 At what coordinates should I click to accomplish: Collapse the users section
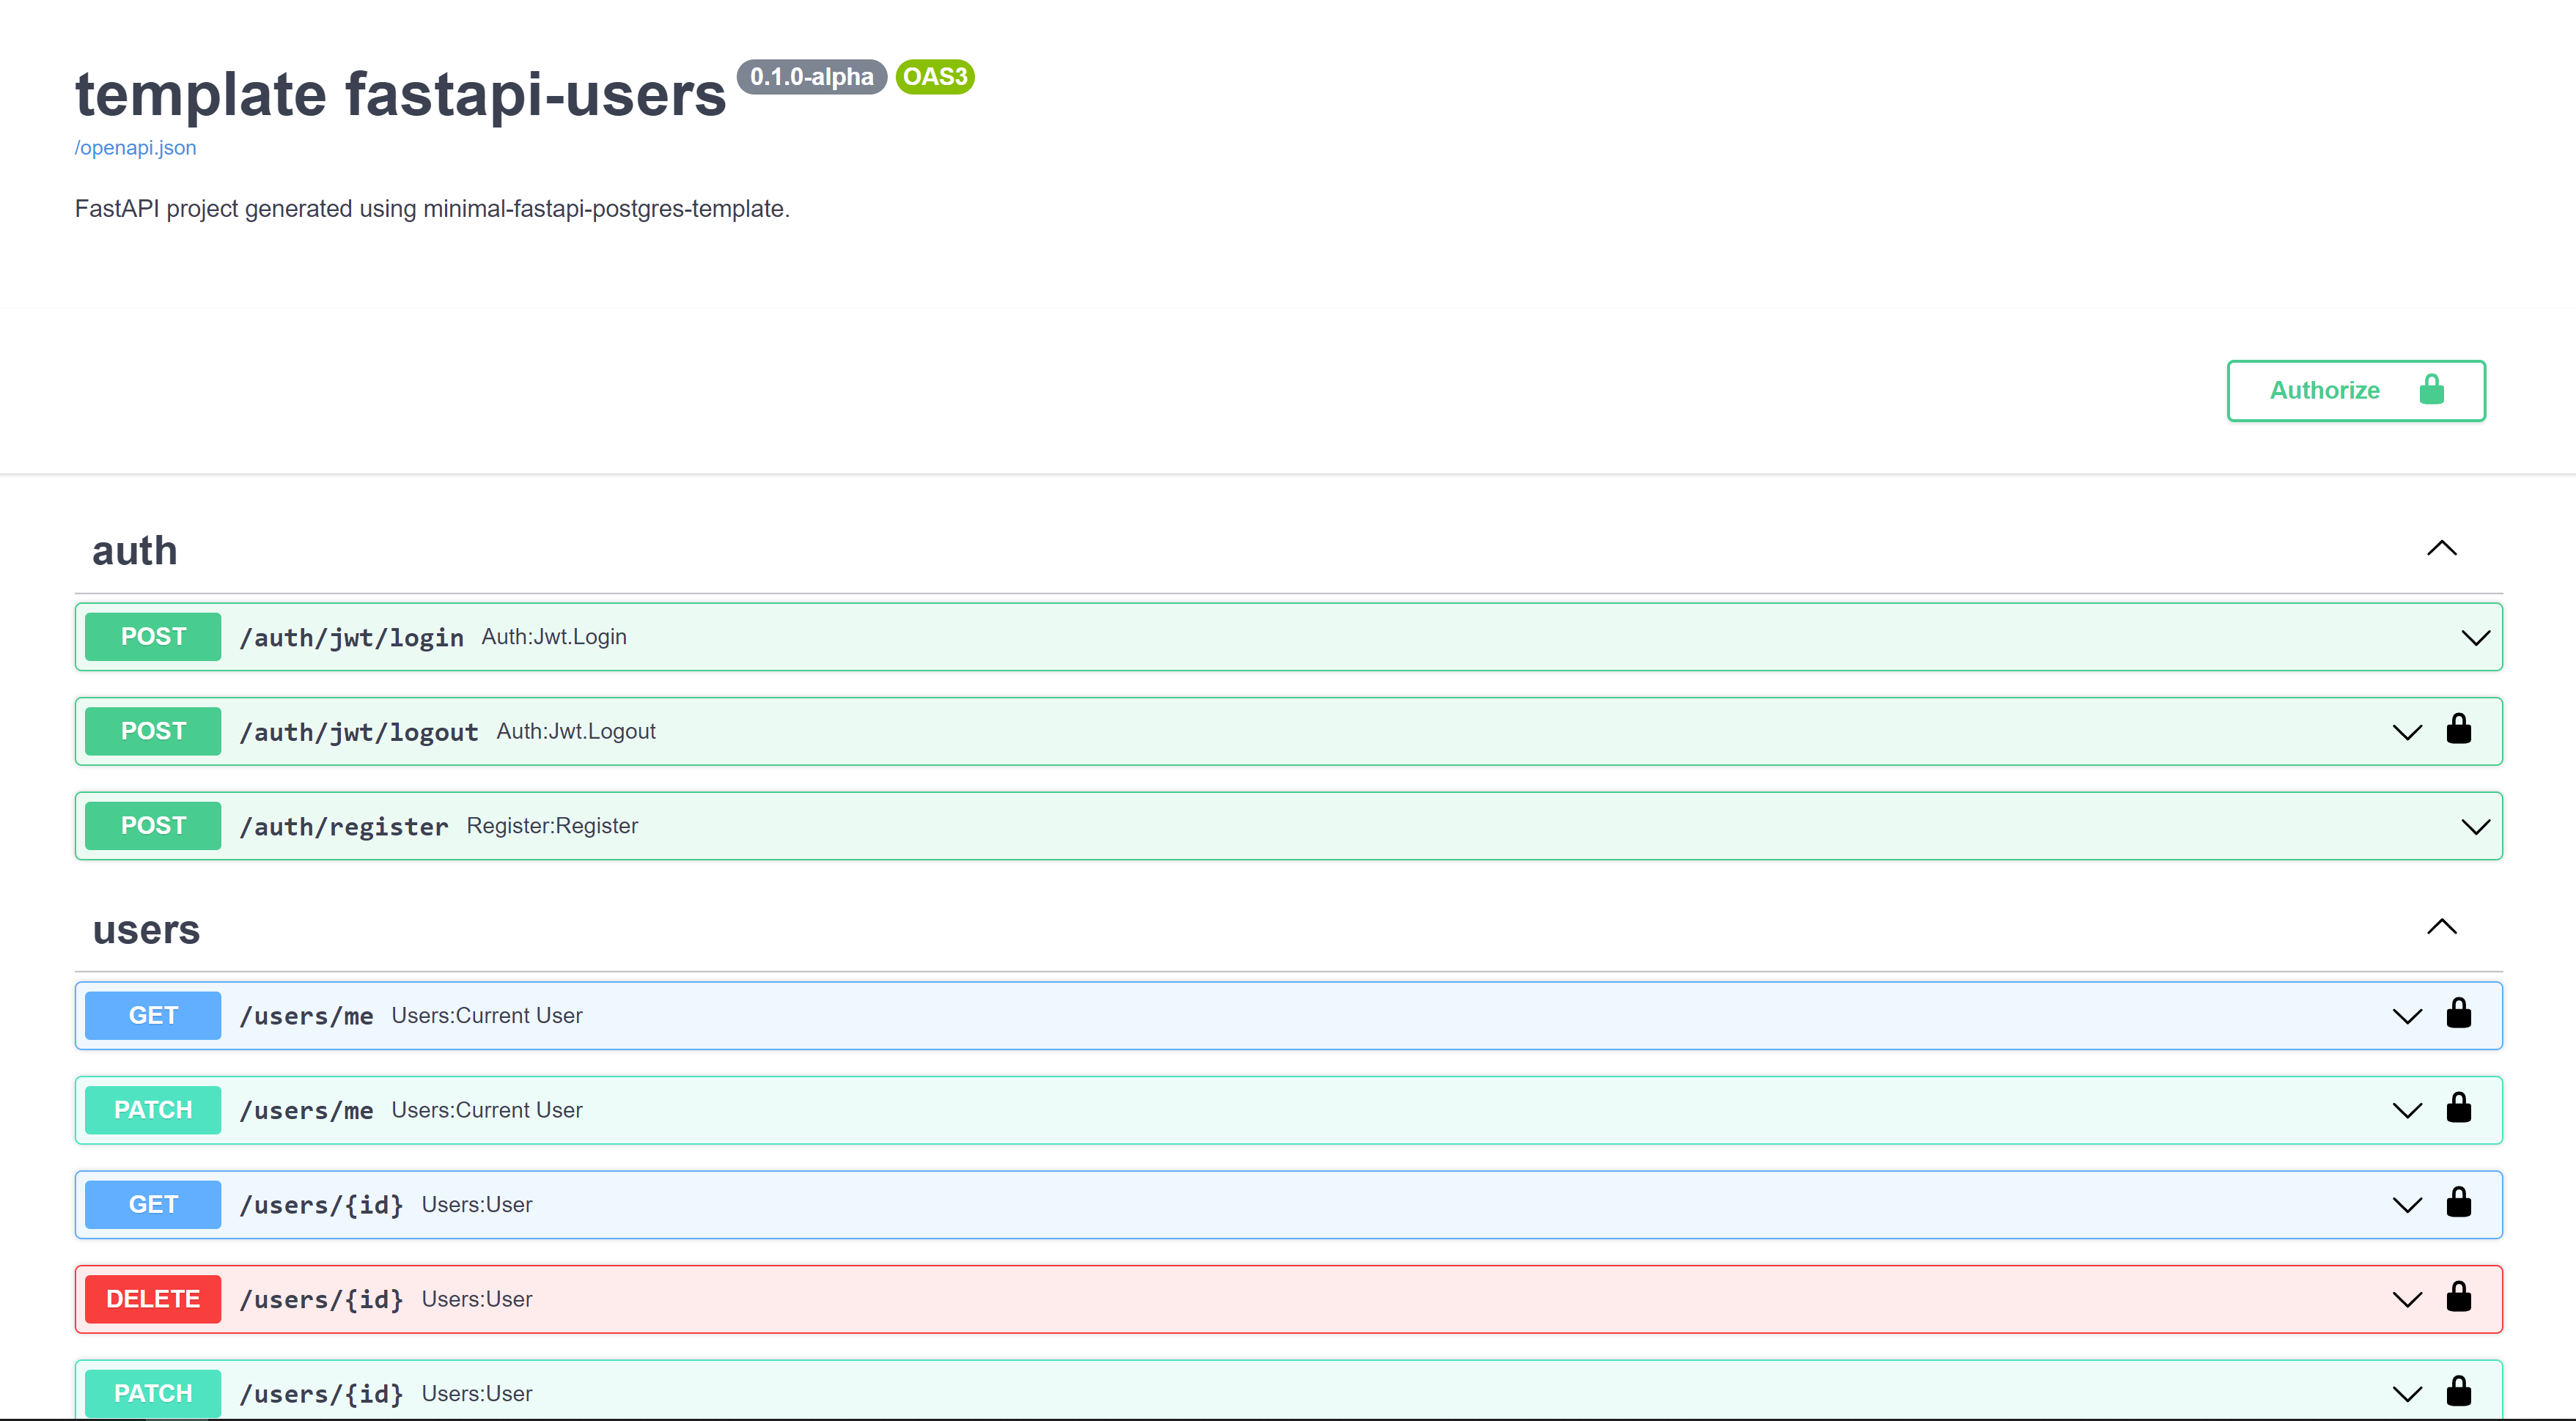[2441, 927]
